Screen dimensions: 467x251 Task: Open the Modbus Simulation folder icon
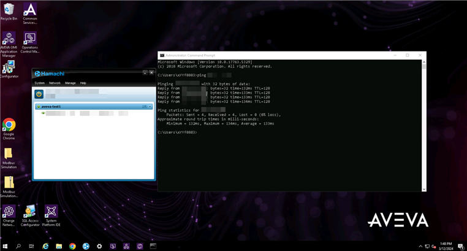(9, 158)
